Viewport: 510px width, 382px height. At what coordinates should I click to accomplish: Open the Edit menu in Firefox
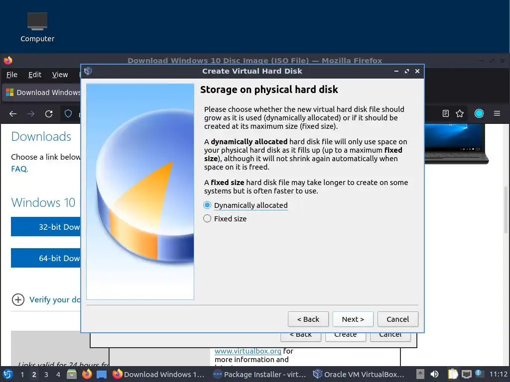(x=35, y=75)
